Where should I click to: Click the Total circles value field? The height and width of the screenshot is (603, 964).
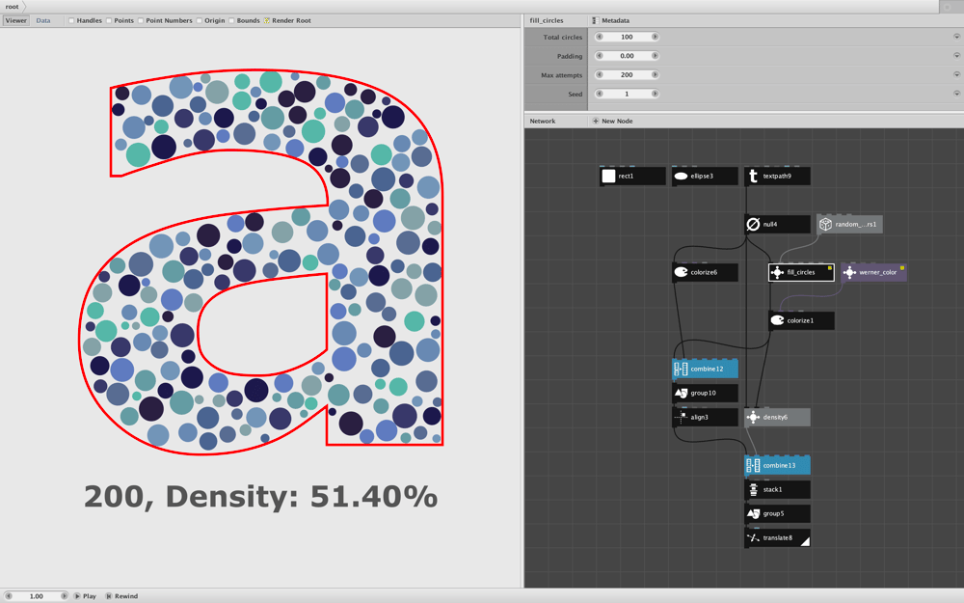pyautogui.click(x=628, y=37)
